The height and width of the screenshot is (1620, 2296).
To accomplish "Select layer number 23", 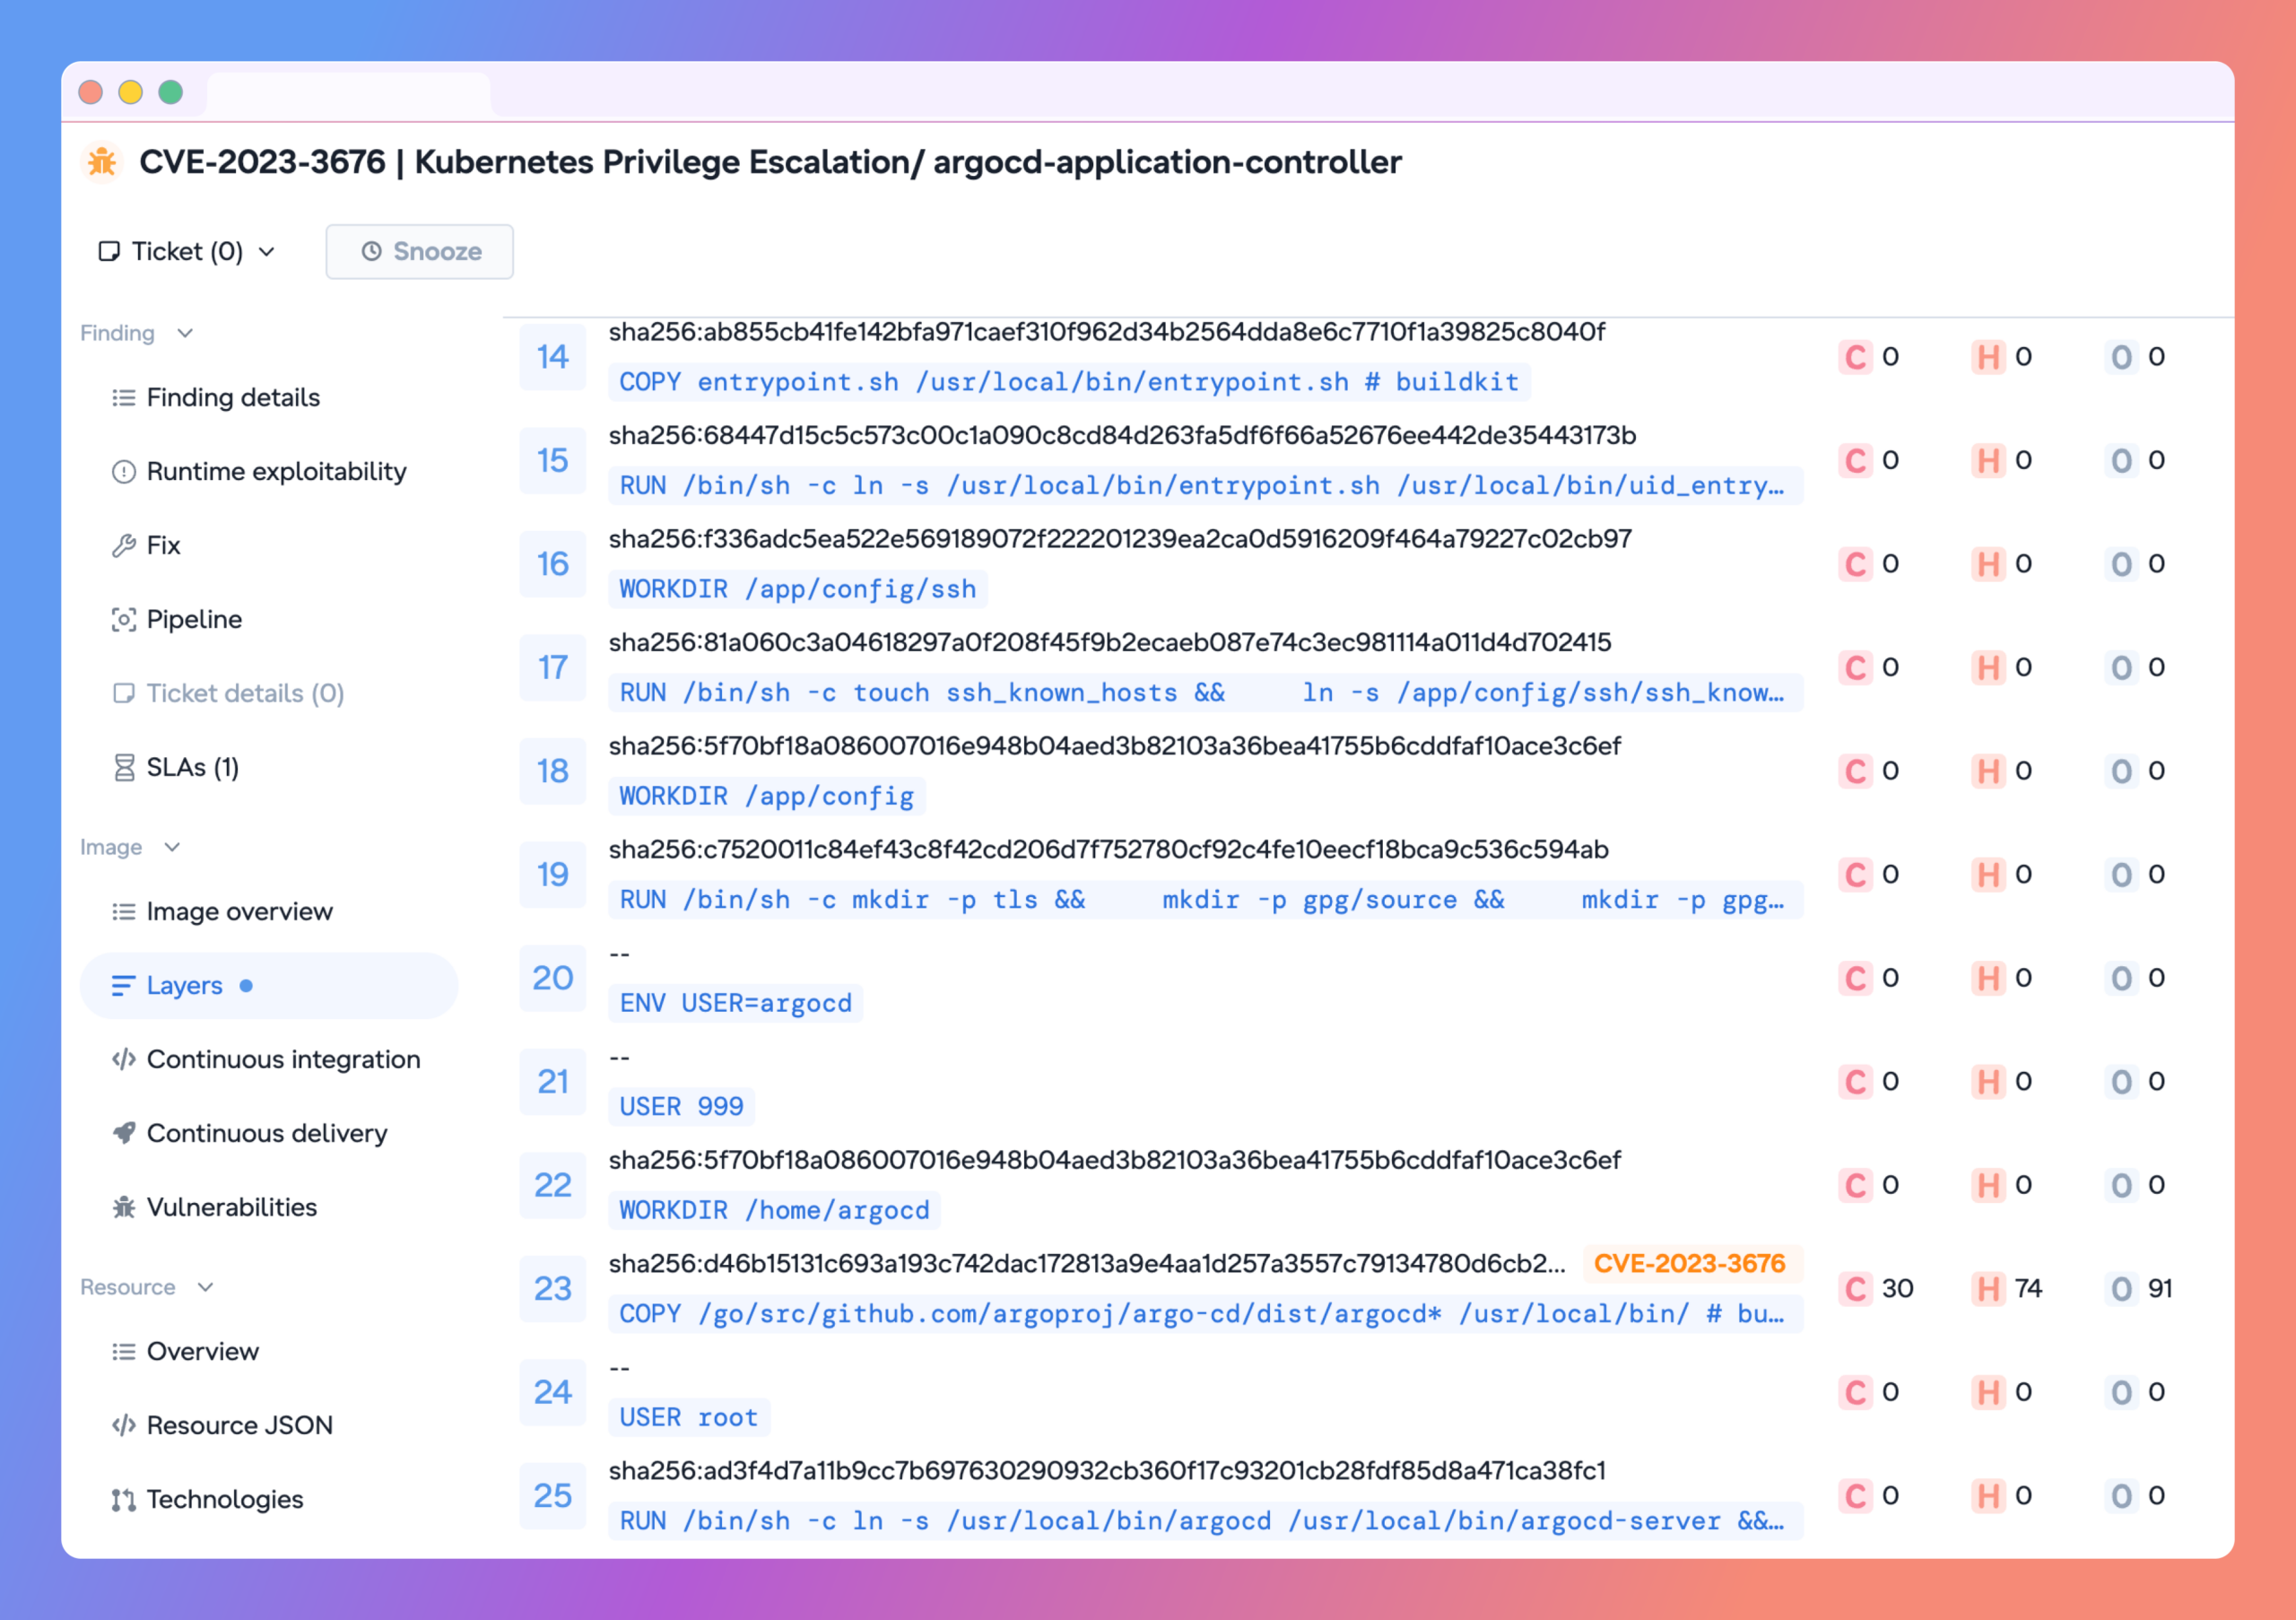I will [x=553, y=1289].
